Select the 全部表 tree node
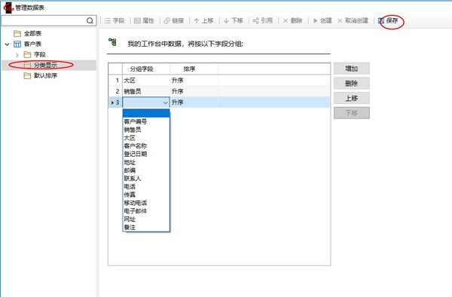The height and width of the screenshot is (297, 452). pyautogui.click(x=27, y=33)
